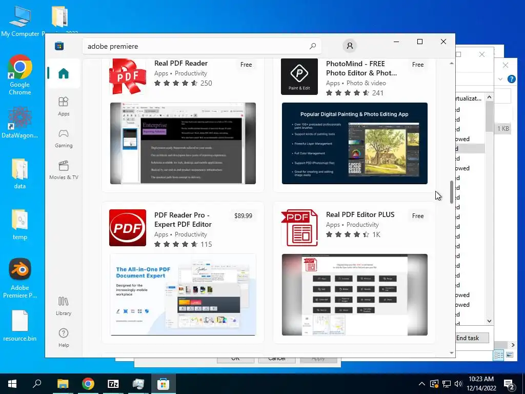Open the user account profile icon
The image size is (525, 394).
350,46
